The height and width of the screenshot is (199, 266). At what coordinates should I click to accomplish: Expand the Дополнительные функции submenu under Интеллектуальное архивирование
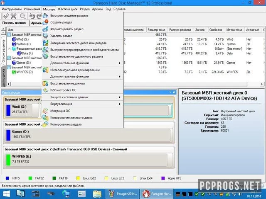(120, 76)
